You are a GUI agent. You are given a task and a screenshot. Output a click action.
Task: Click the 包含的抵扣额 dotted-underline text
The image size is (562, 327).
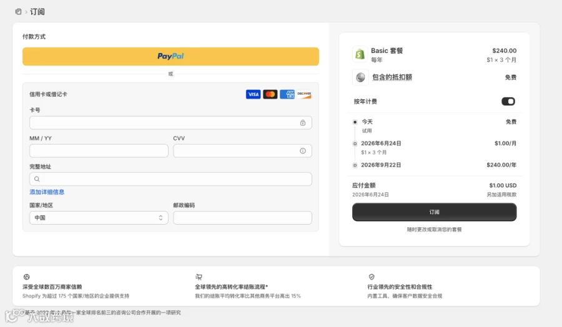click(392, 77)
